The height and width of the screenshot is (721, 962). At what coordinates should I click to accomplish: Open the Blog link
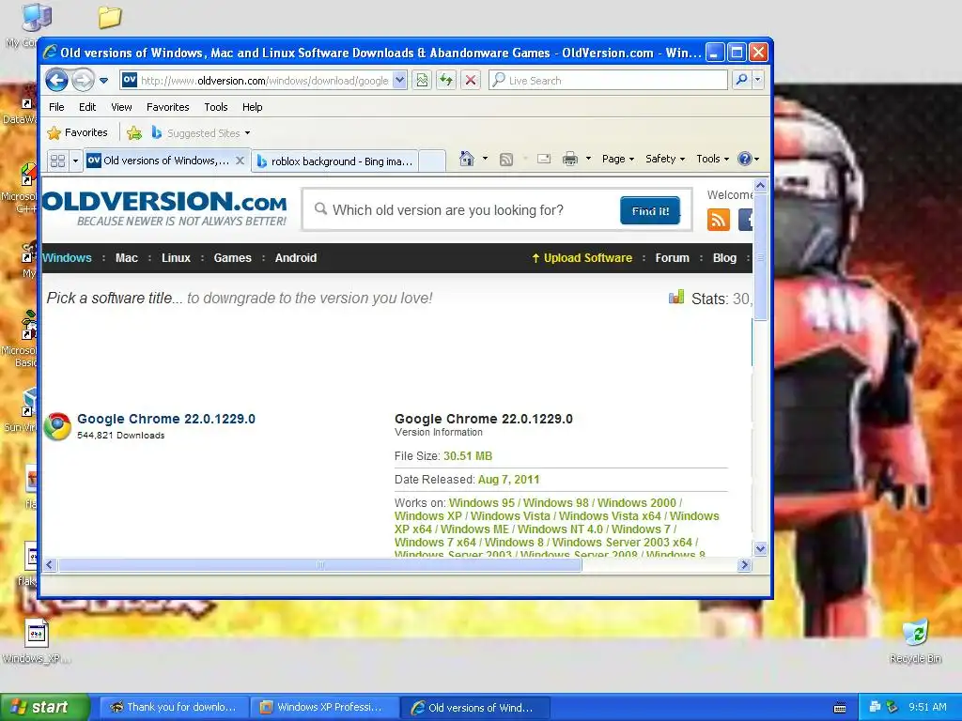point(724,258)
